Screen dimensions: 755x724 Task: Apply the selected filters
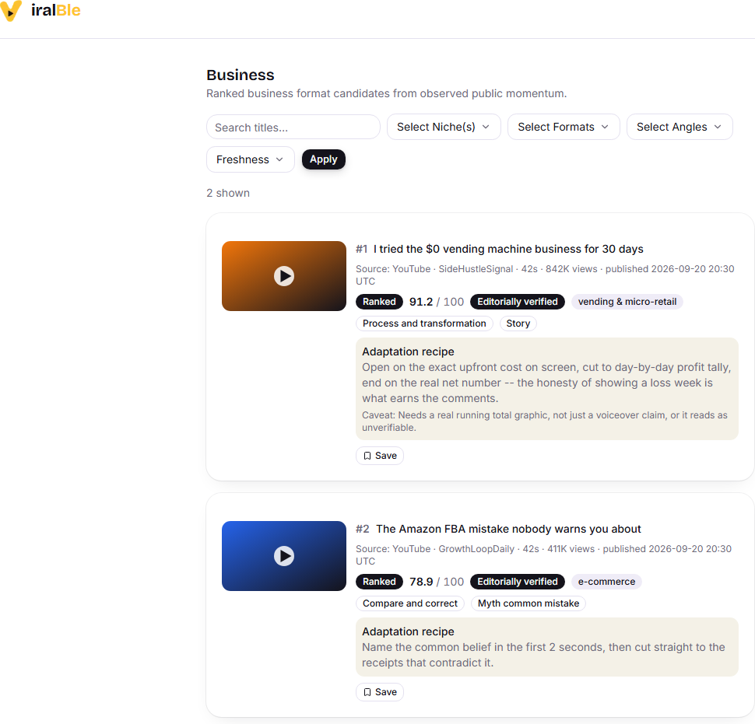[x=324, y=159]
